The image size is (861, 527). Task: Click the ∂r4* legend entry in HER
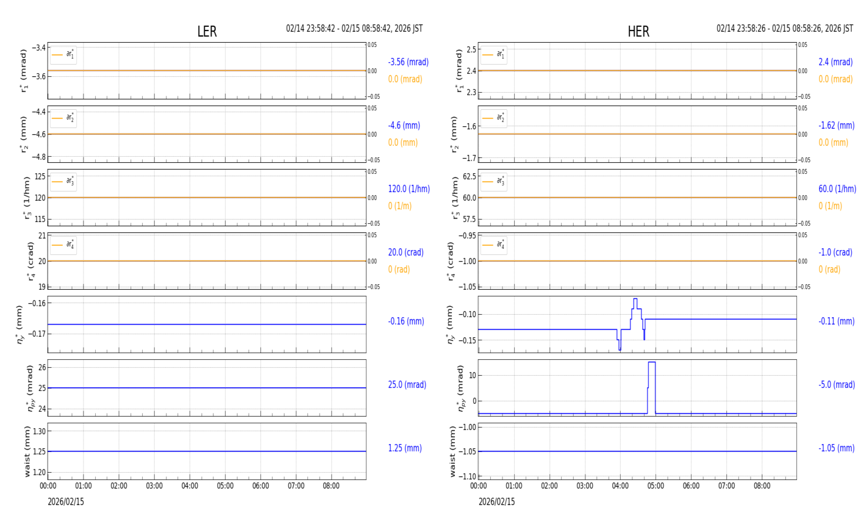(494, 245)
